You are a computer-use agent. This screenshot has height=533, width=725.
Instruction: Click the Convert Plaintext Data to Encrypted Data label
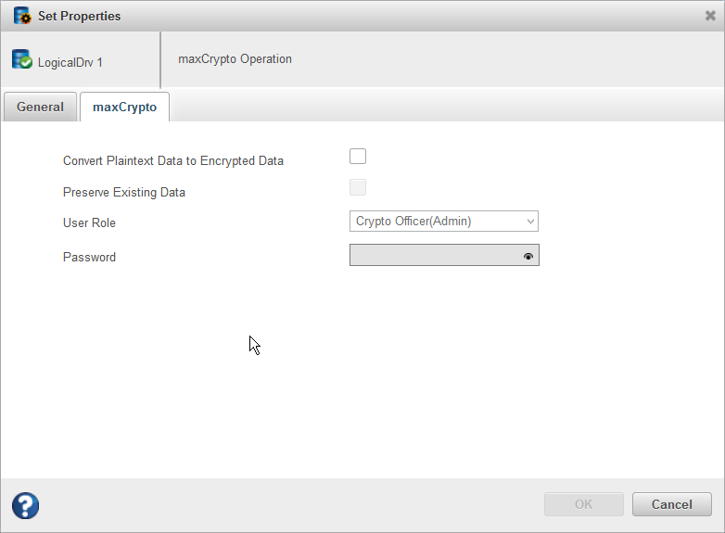point(173,160)
